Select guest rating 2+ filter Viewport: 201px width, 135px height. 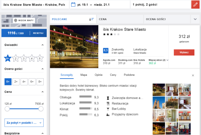16,82
